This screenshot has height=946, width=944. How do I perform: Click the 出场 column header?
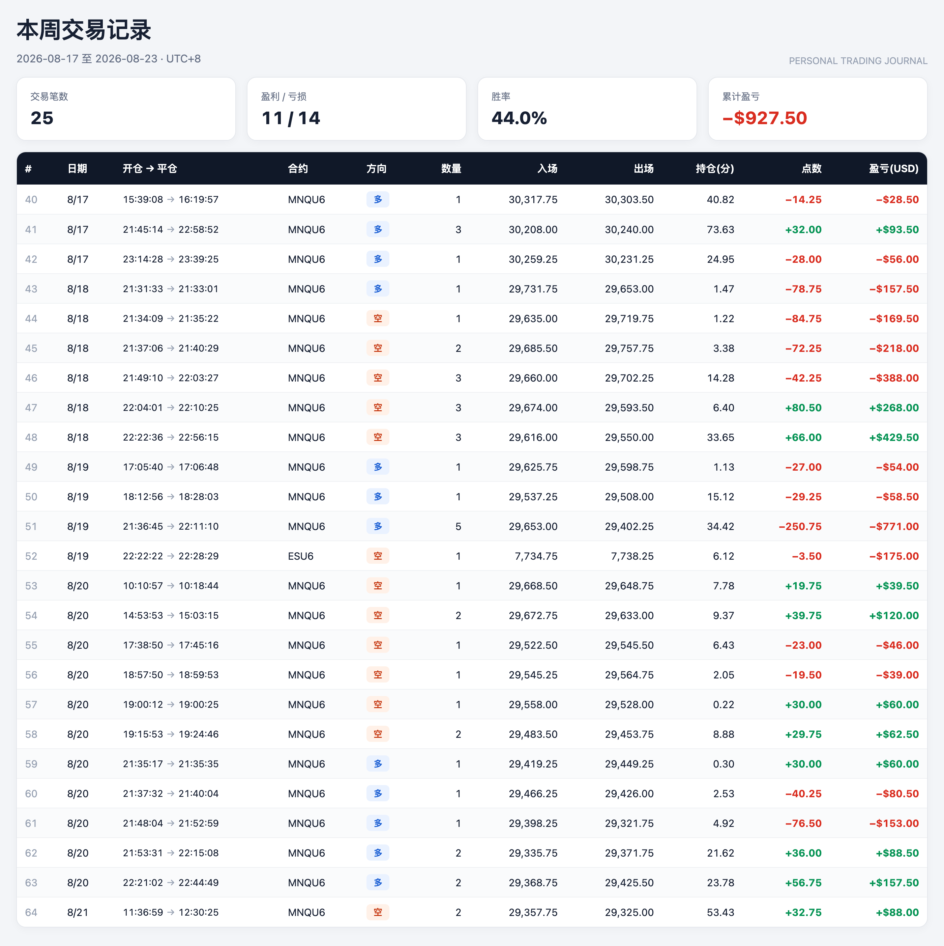(x=644, y=168)
